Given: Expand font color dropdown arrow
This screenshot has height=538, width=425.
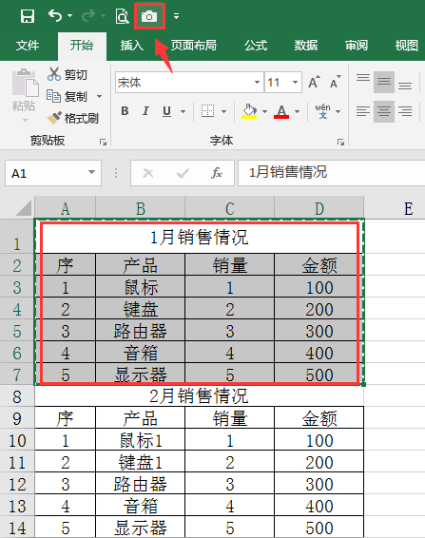Looking at the screenshot, I should coord(298,111).
